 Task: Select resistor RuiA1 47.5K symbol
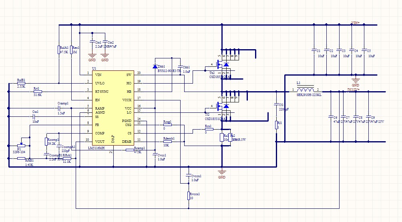pyautogui.click(x=59, y=50)
